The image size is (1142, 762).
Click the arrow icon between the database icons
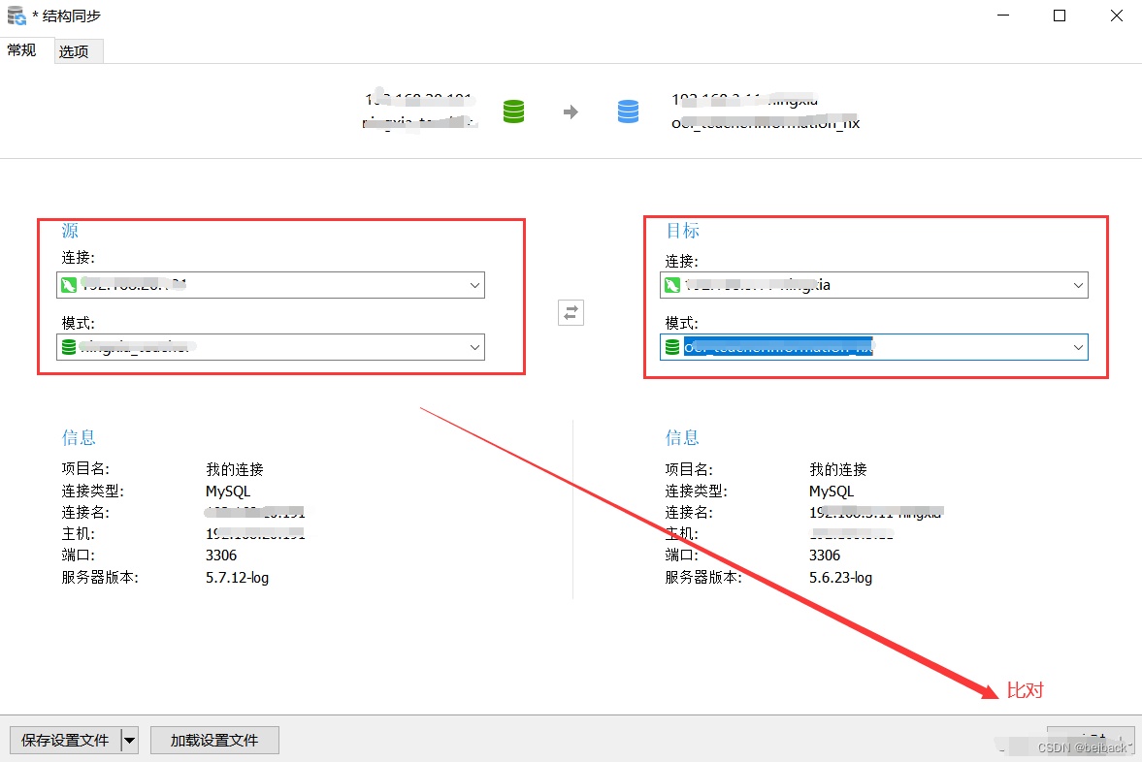pyautogui.click(x=571, y=112)
